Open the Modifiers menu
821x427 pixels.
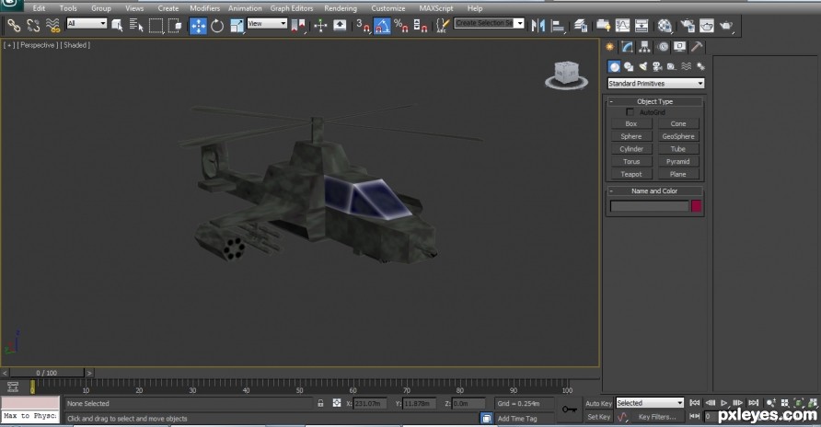click(x=204, y=8)
